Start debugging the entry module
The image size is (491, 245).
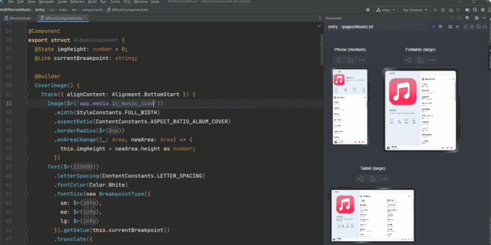(443, 10)
